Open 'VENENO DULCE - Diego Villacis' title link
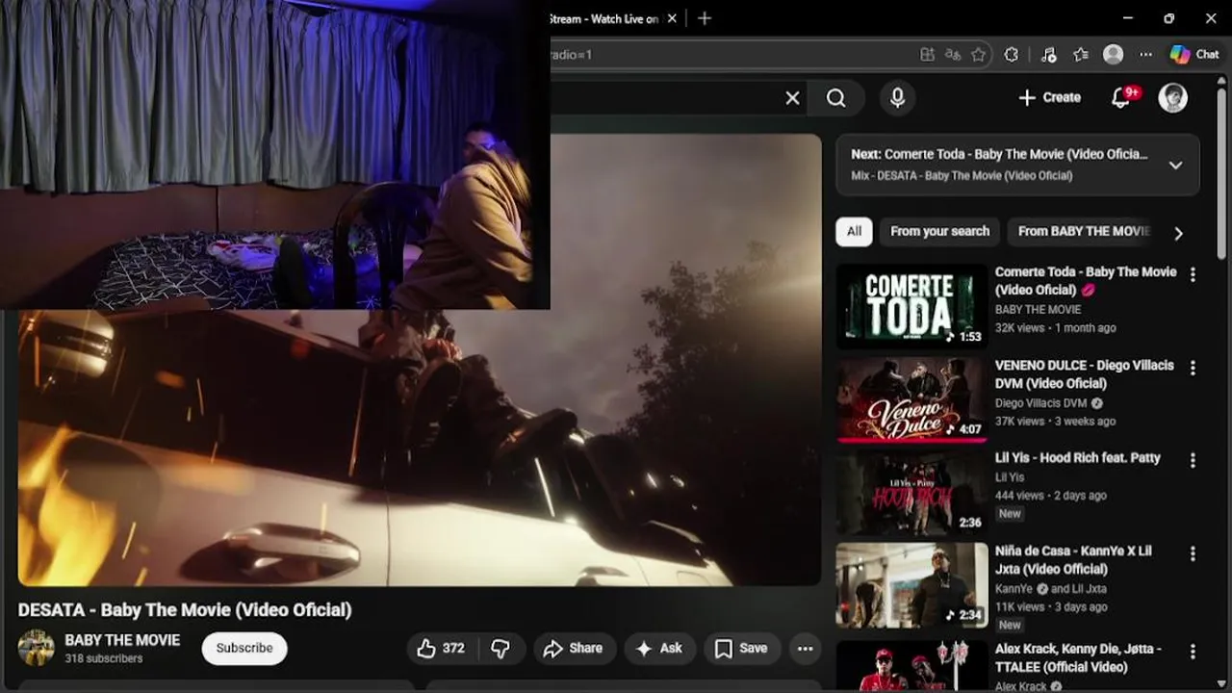The height and width of the screenshot is (693, 1232). pos(1084,373)
